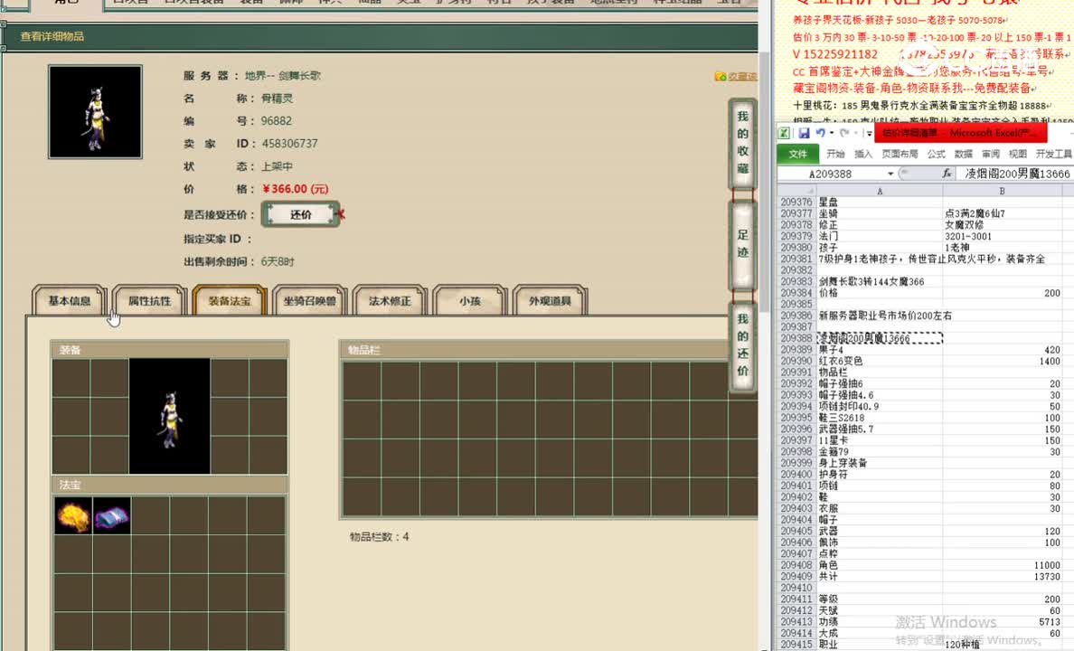Switch to the 开始 ribbon tab
This screenshot has width=1074, height=651.
(x=835, y=154)
